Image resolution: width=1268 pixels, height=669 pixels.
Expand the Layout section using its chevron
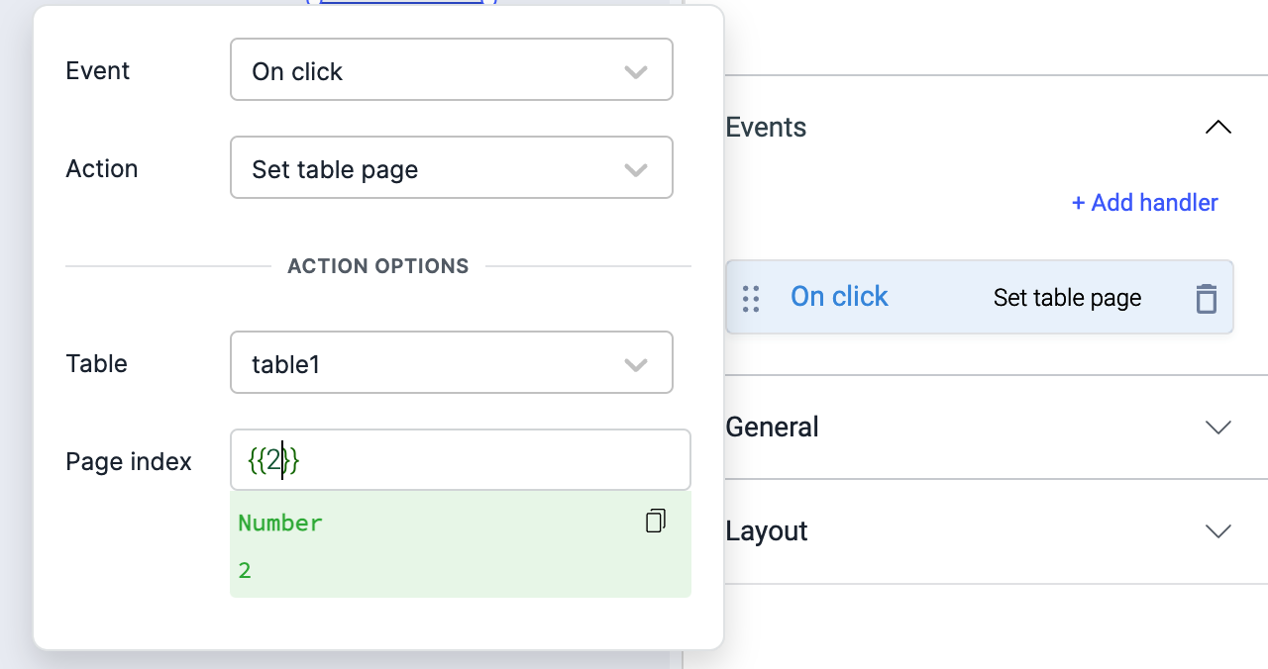[1217, 531]
